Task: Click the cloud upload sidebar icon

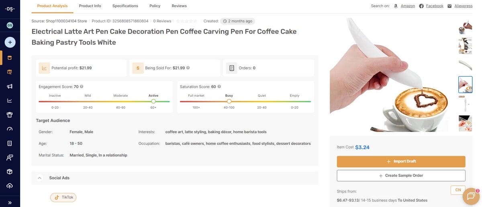Action: point(10,186)
